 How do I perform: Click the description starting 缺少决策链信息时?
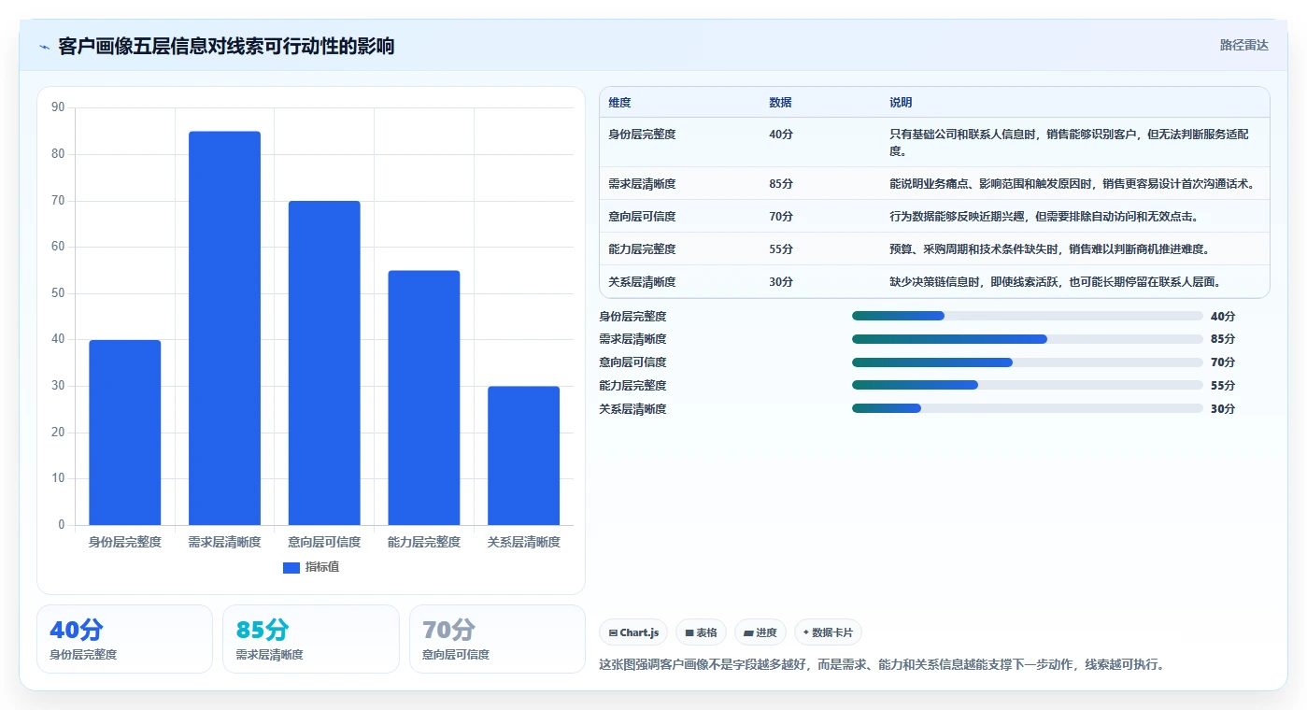[x=1056, y=281]
